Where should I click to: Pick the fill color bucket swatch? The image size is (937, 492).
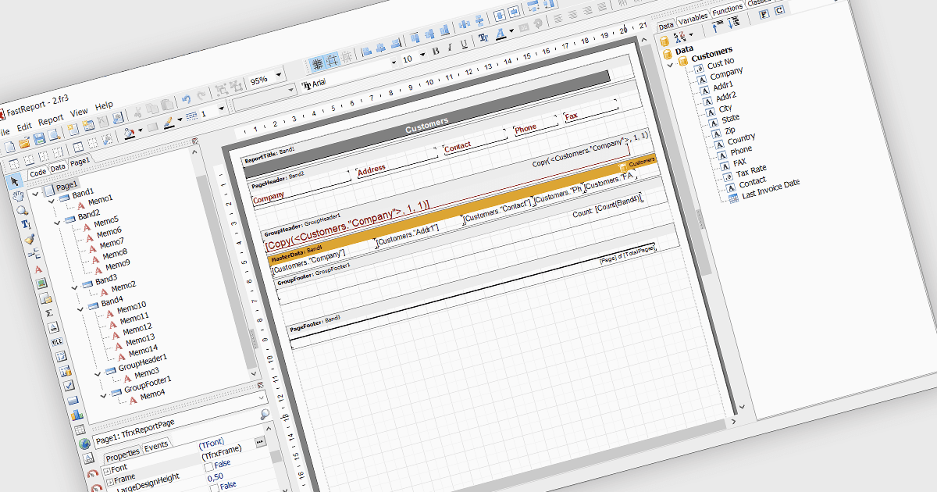(130, 133)
